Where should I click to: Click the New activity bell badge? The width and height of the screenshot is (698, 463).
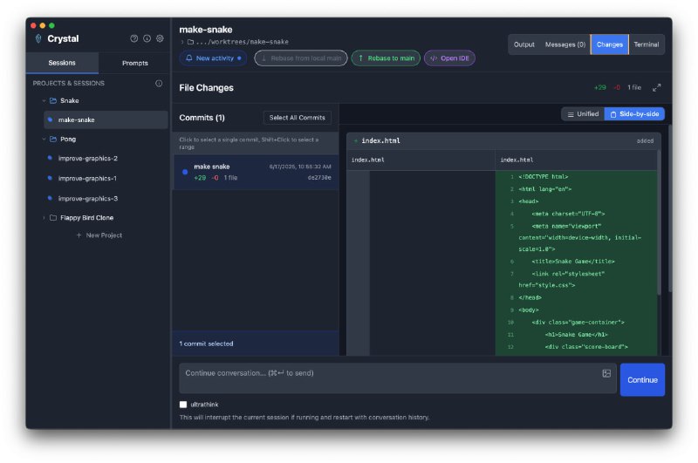(213, 58)
